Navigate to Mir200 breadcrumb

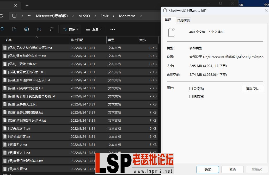click(x=84, y=16)
